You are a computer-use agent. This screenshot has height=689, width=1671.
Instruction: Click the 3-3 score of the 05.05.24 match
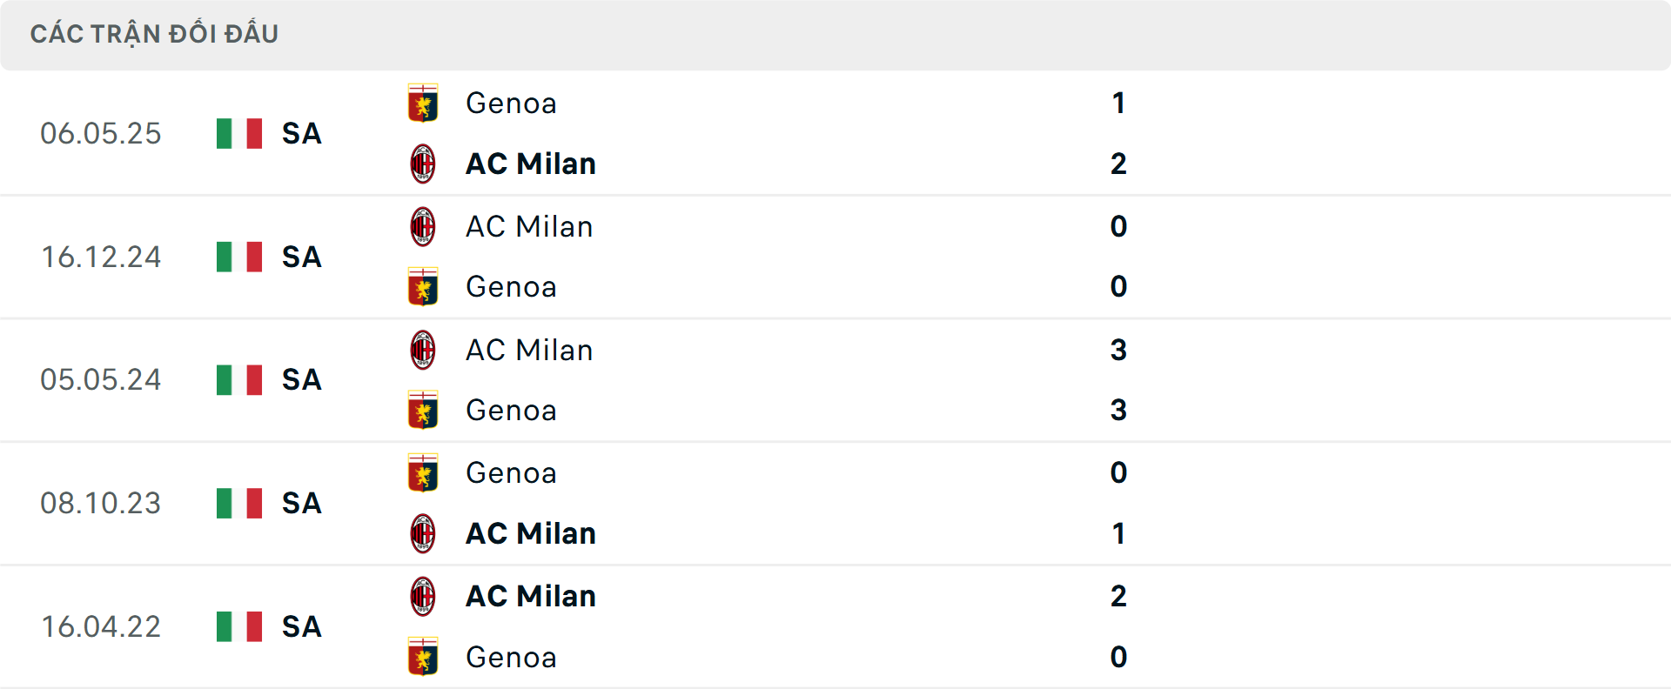click(1119, 380)
